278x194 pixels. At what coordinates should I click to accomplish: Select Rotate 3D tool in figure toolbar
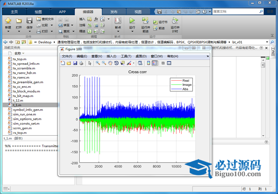click(116, 63)
